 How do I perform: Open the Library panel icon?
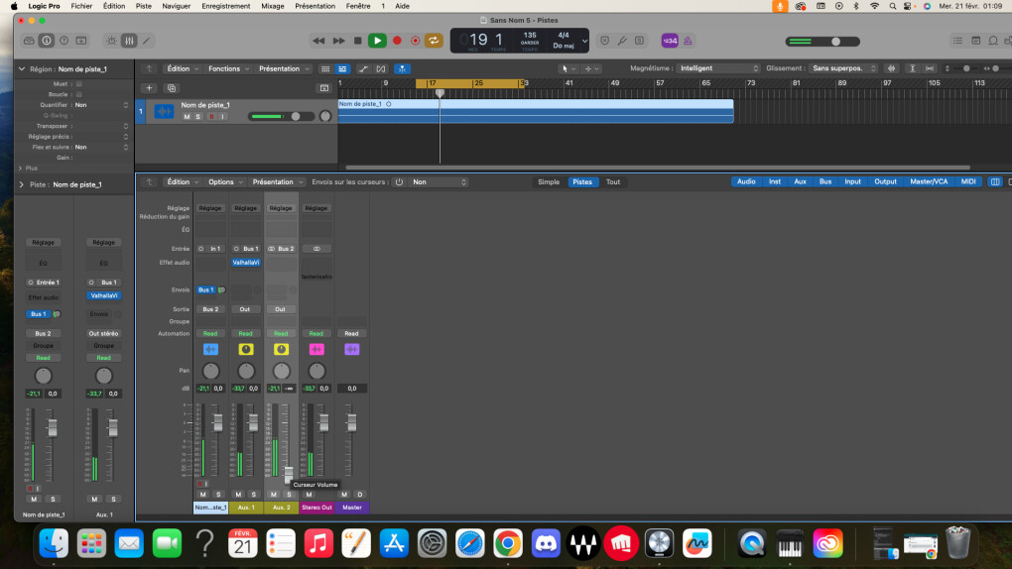pyautogui.click(x=29, y=41)
